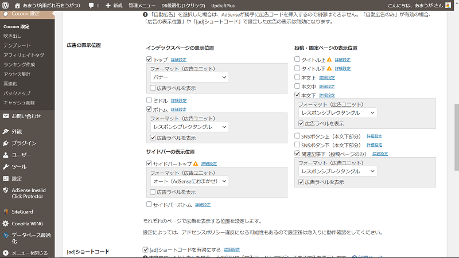Enable the ミドル ad position checkbox
This screenshot has width=459, height=258.
149,100
